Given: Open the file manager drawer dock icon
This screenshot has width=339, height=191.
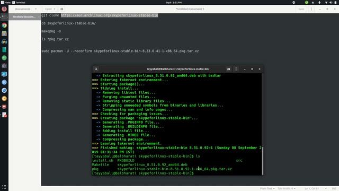Looking at the screenshot, I should (4, 33).
